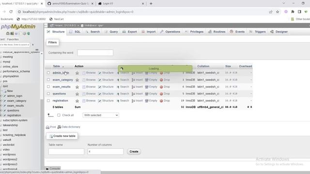Favorite the admin_login table star
310x174 pixels.
pyautogui.click(x=77, y=73)
